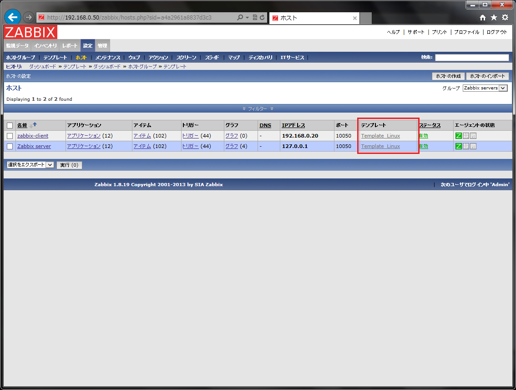This screenshot has width=516, height=390.
Task: Open the サポート link
Action: pyautogui.click(x=416, y=32)
